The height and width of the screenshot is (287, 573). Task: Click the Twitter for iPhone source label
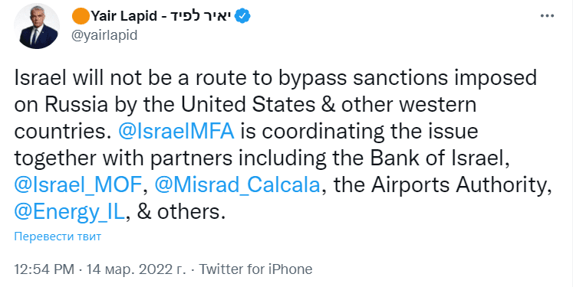[255, 269]
